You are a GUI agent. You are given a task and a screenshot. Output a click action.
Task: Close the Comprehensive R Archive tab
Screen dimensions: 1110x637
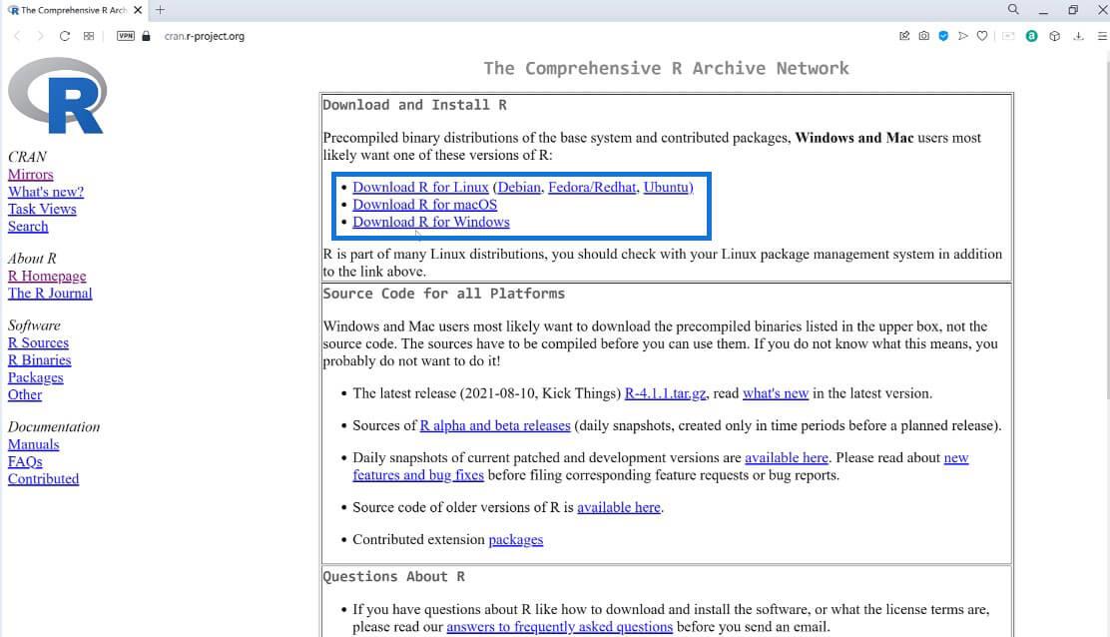click(138, 10)
